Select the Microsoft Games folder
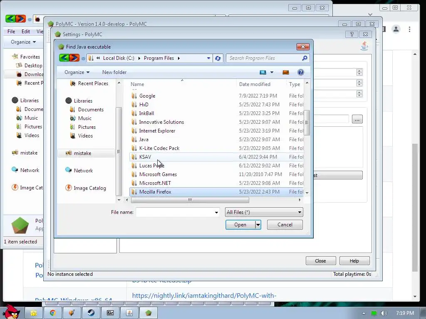 tap(158, 174)
